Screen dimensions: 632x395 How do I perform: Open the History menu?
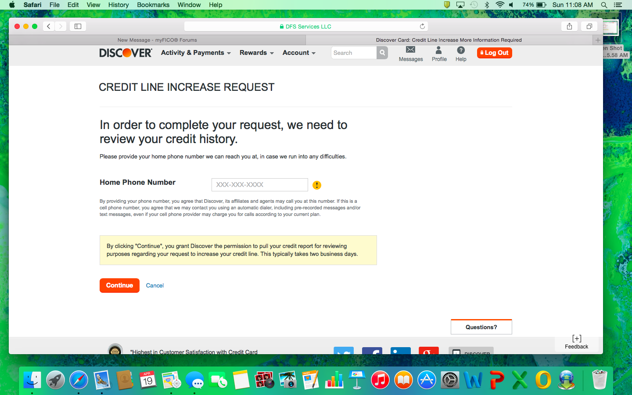118,5
